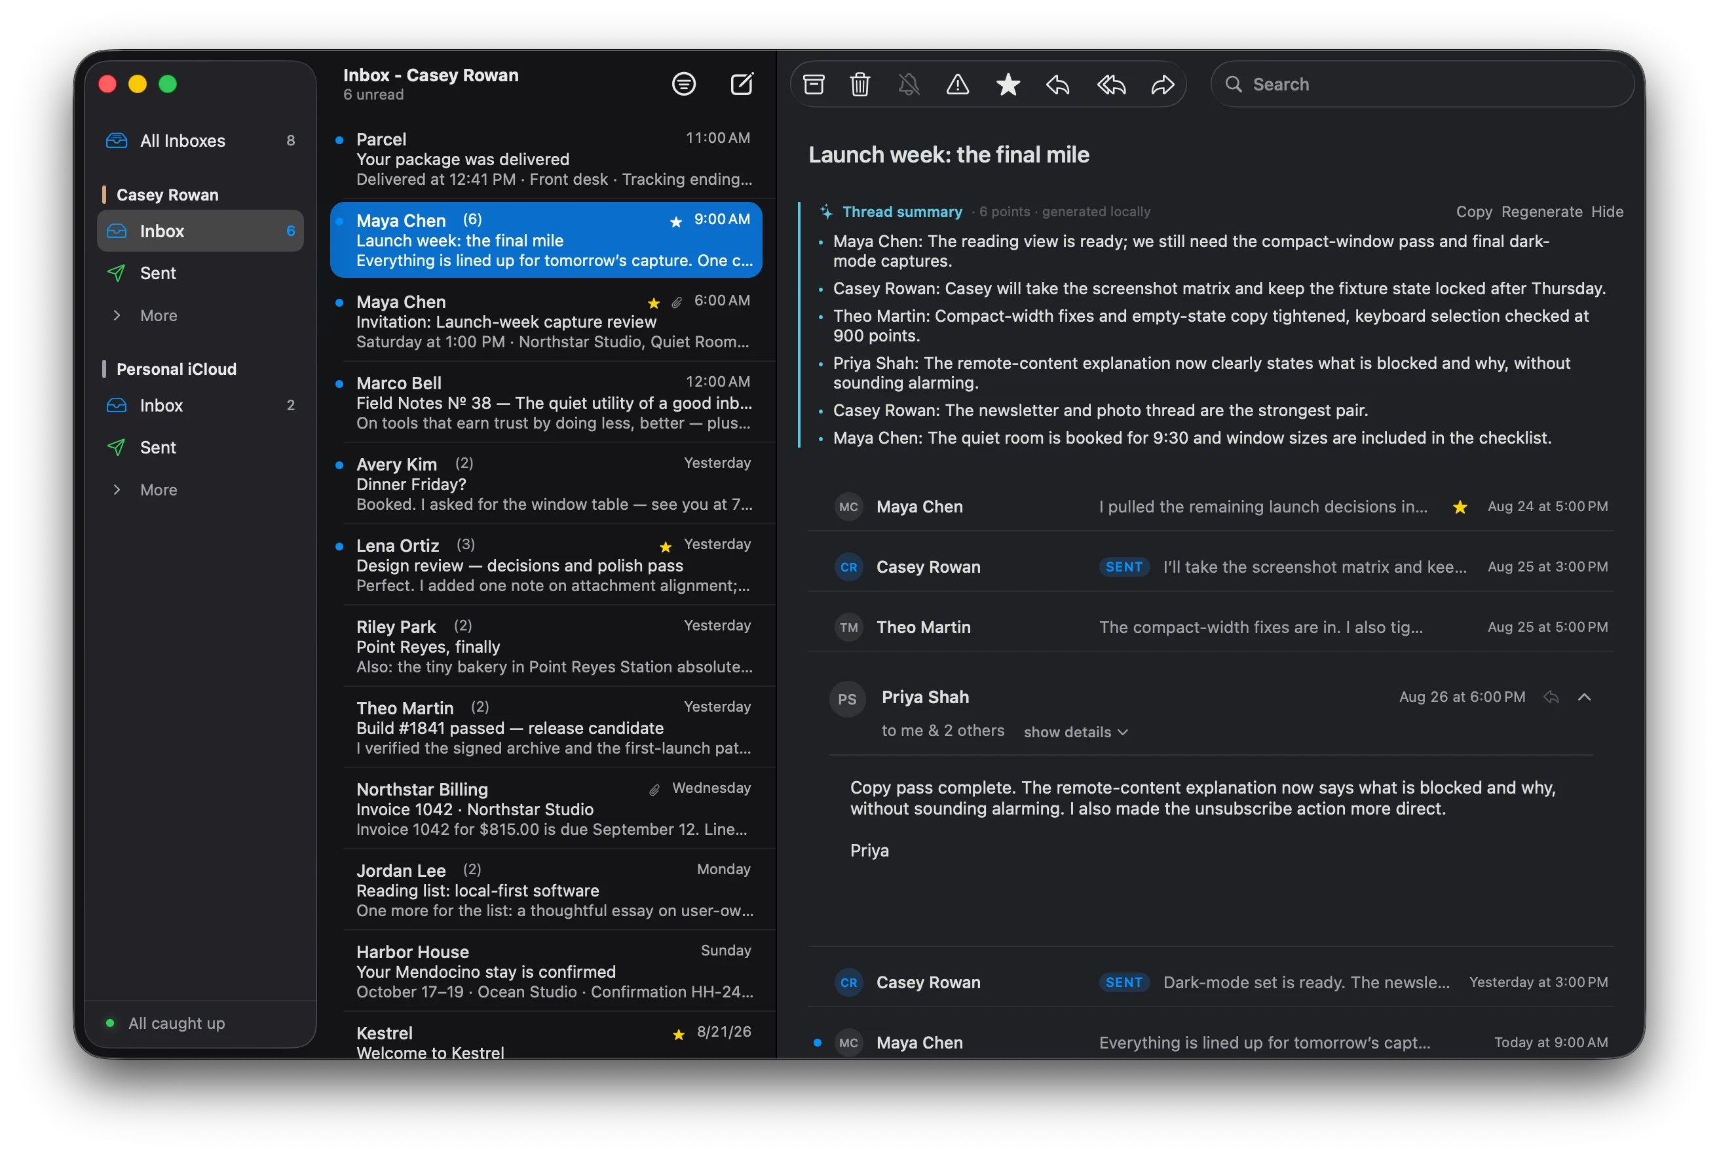Open the Field Notes email from Marco Bell
The height and width of the screenshot is (1156, 1719).
[546, 402]
